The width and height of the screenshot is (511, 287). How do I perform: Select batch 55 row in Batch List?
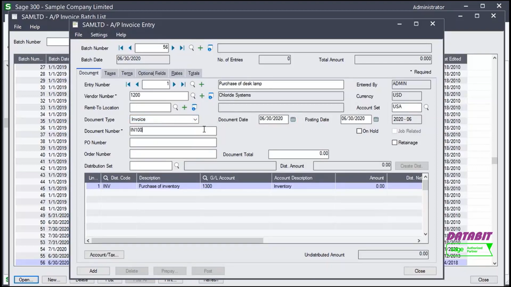coord(43,256)
